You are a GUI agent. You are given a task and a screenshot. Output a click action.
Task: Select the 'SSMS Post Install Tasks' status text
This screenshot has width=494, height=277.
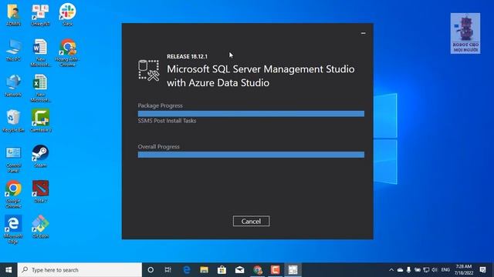(x=167, y=121)
